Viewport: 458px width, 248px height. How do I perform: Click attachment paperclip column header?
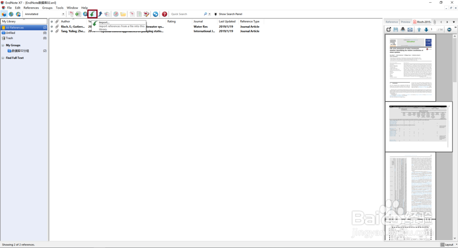pyautogui.click(x=57, y=22)
